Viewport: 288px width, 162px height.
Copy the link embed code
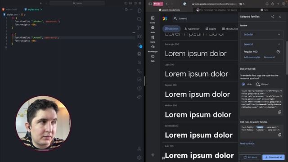click(279, 112)
